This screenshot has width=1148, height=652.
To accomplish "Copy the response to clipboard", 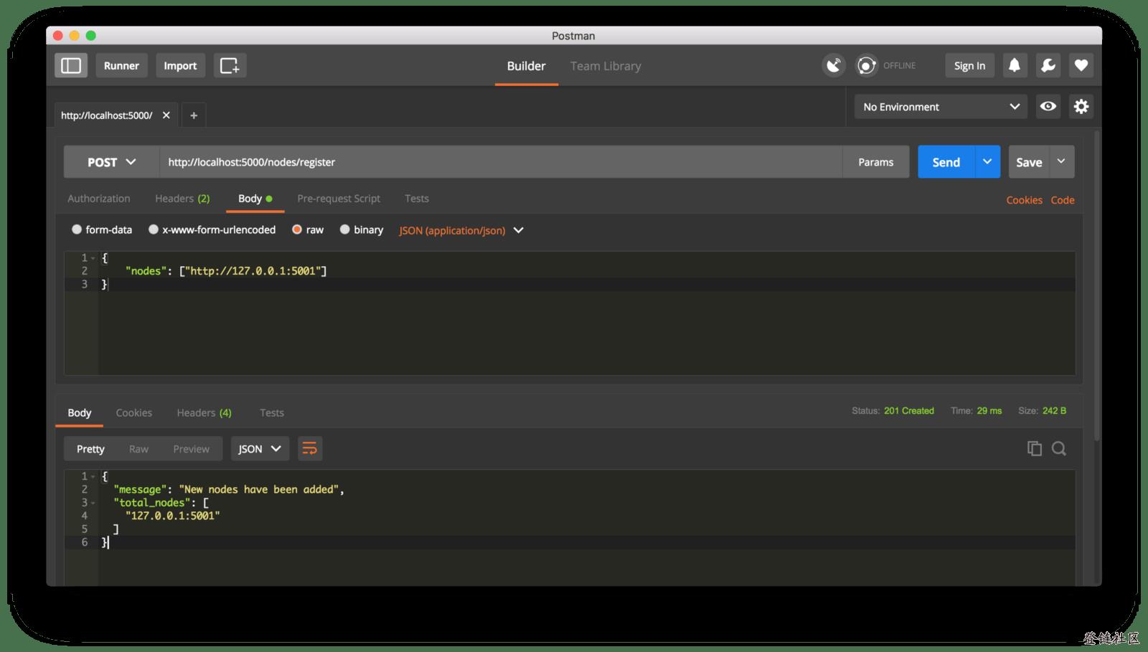I will click(1034, 448).
